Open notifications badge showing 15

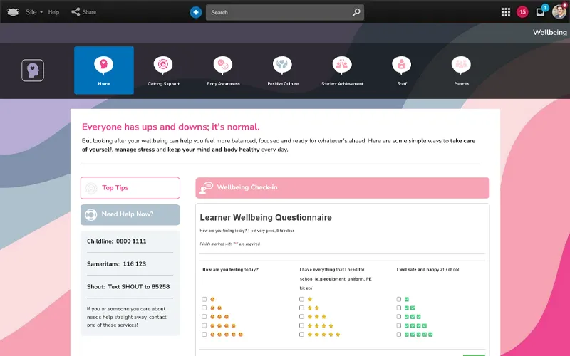(x=522, y=12)
